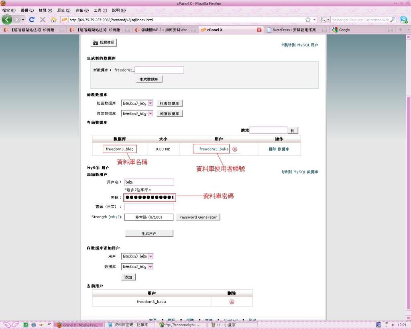Expand the repair database dropdown

[150, 114]
